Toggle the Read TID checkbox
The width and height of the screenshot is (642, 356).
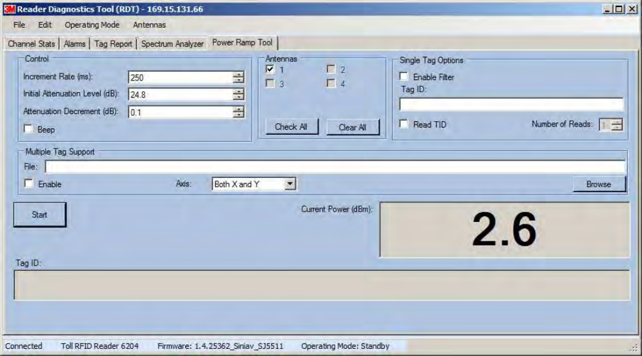pyautogui.click(x=404, y=124)
